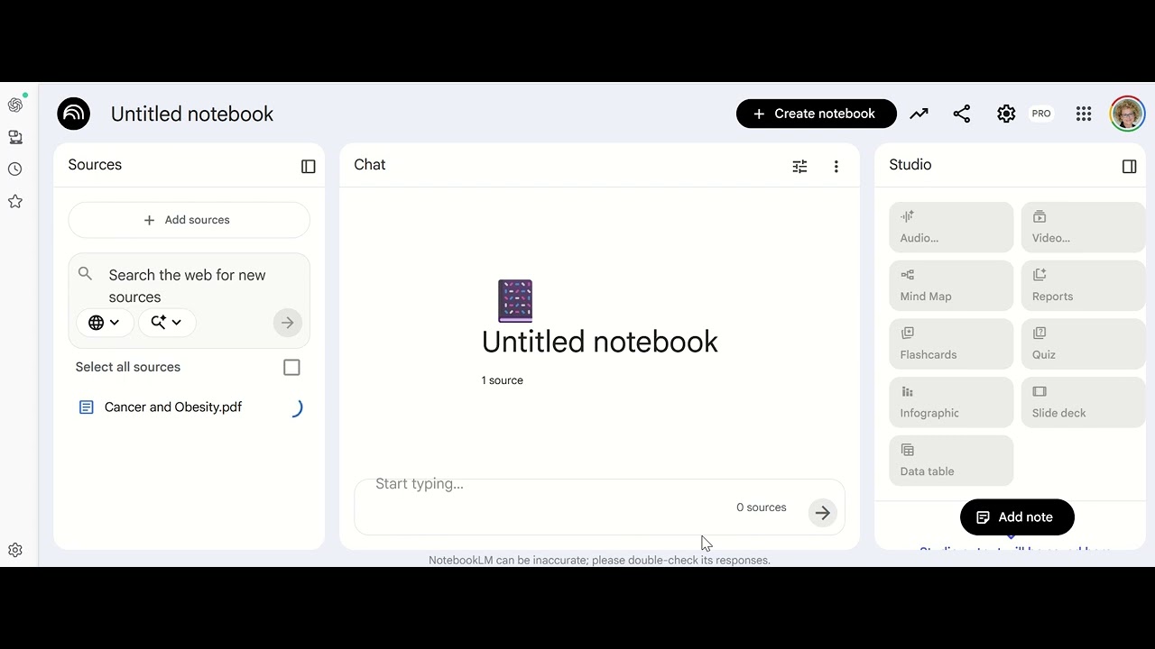Open chat configuration sliders icon

[x=799, y=166]
